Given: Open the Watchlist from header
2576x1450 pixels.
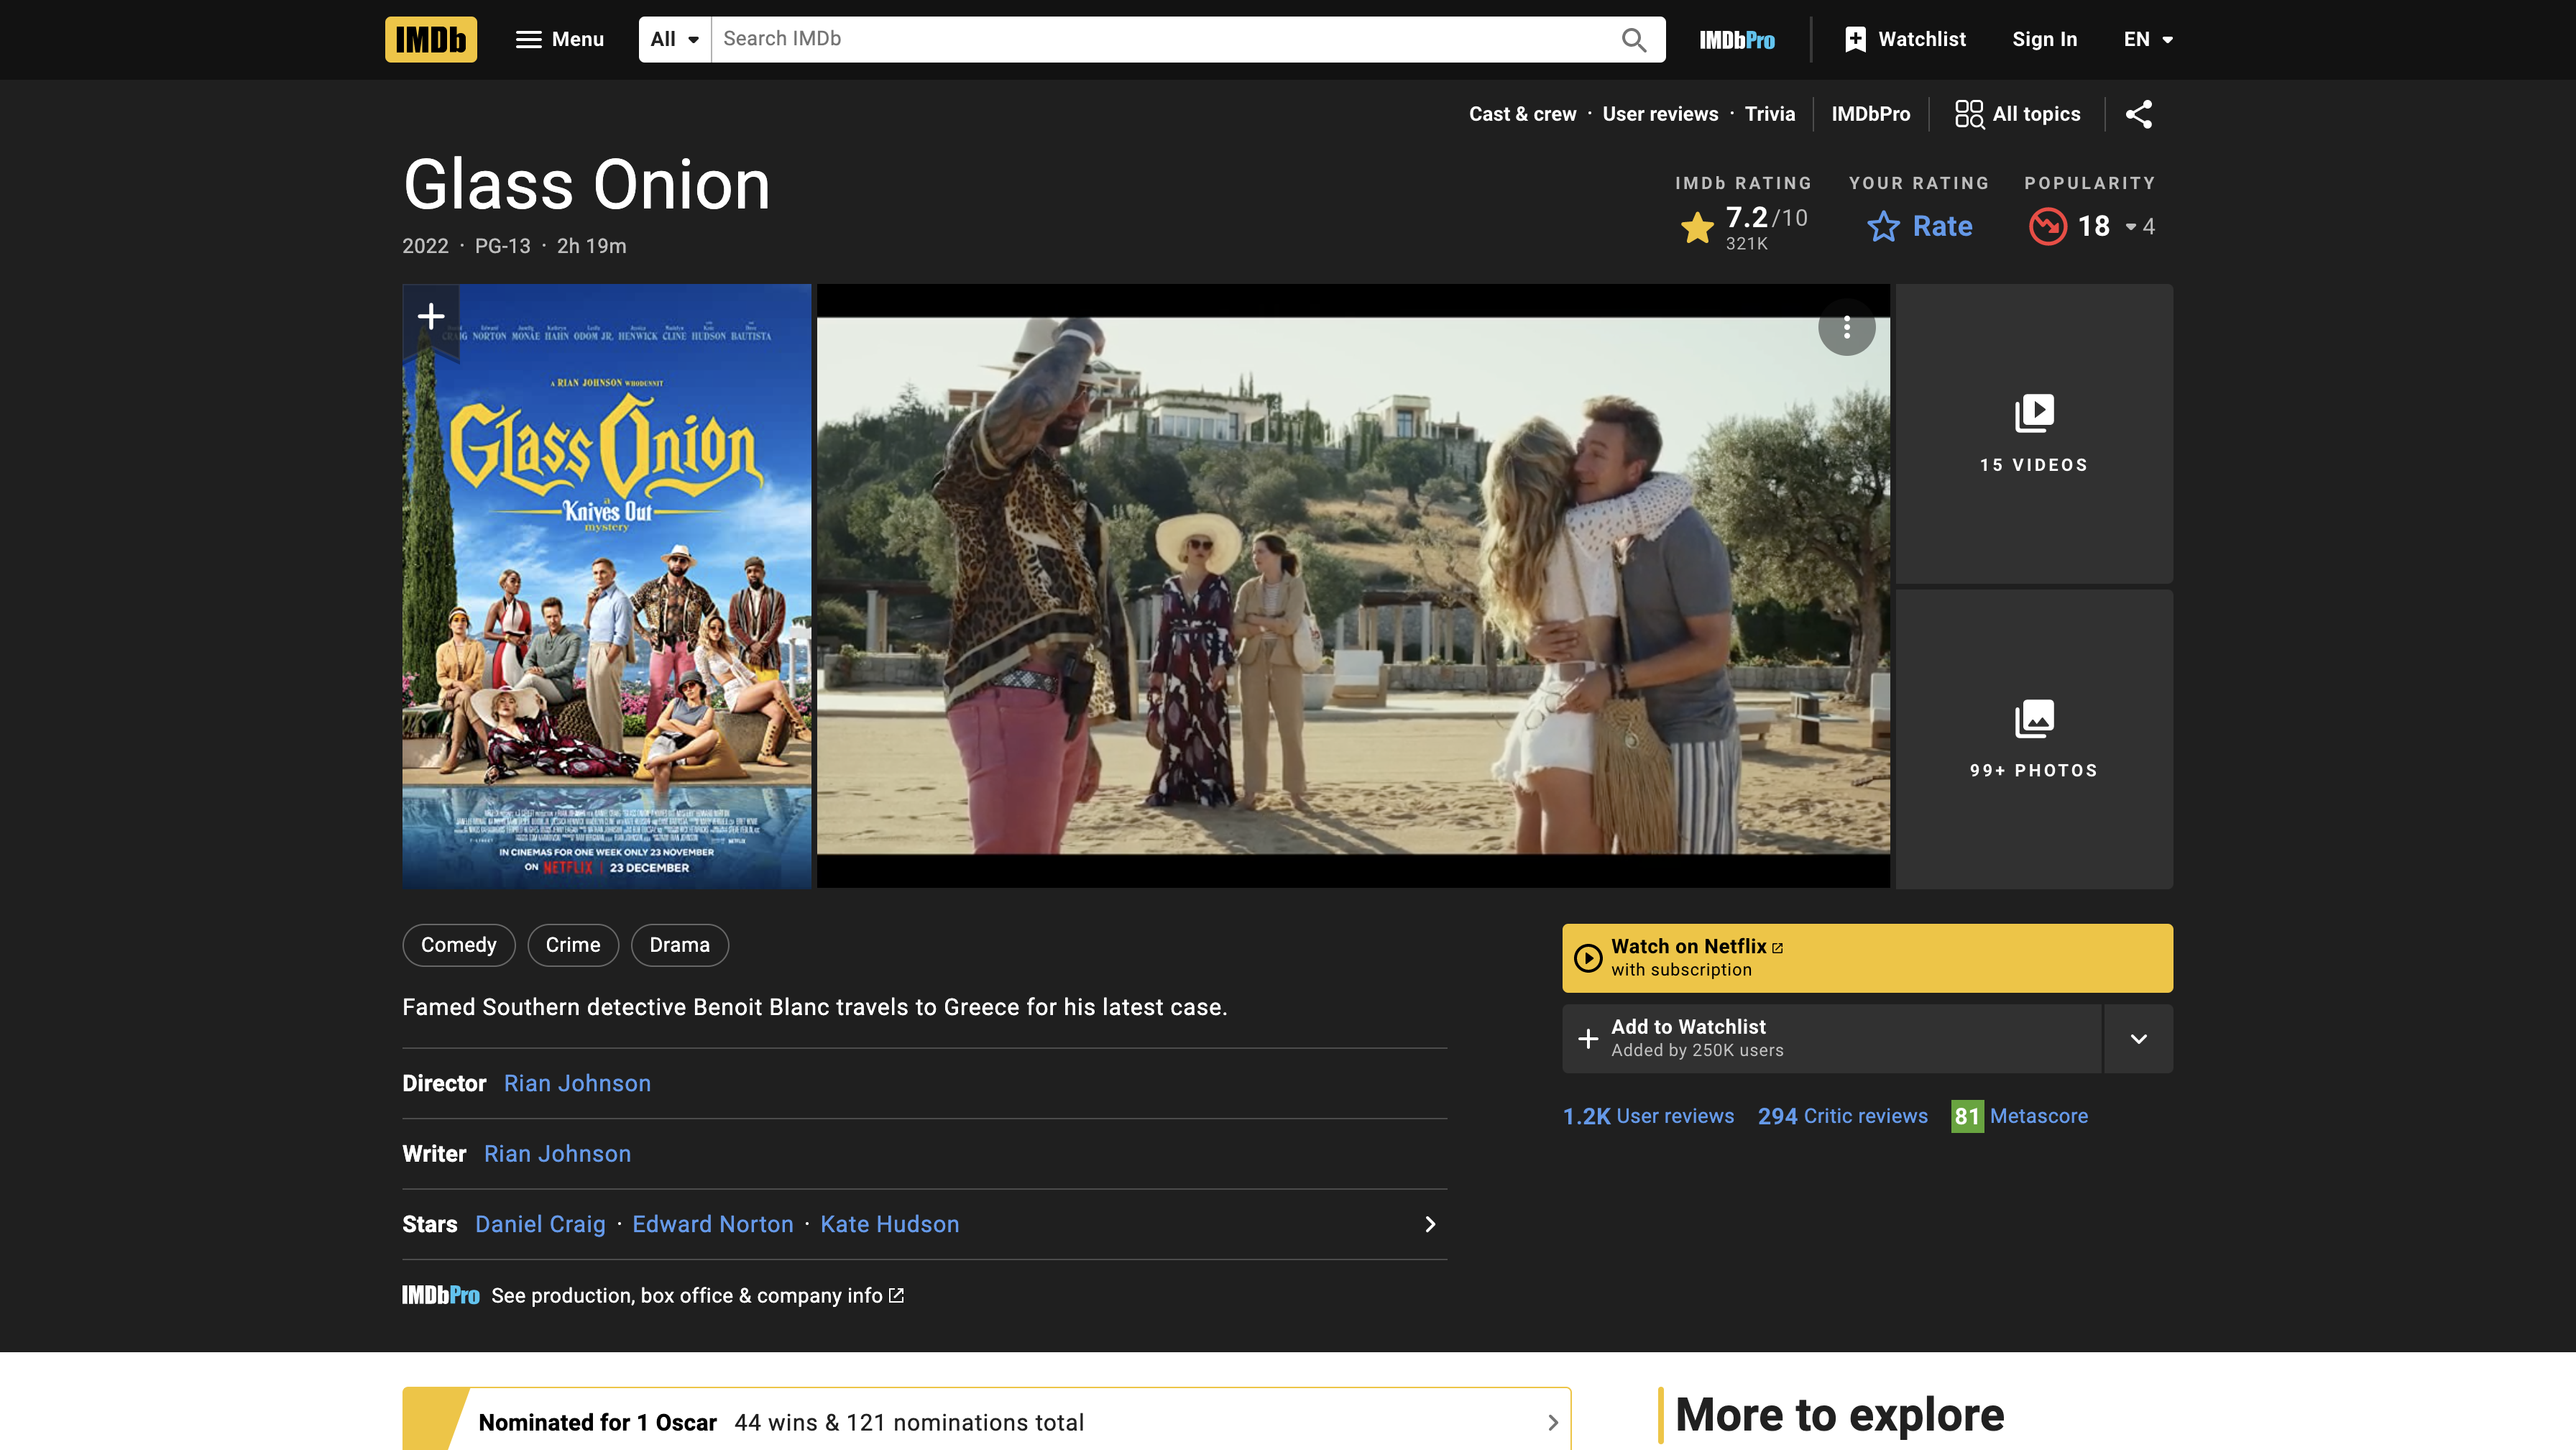Looking at the screenshot, I should pos(1905,39).
